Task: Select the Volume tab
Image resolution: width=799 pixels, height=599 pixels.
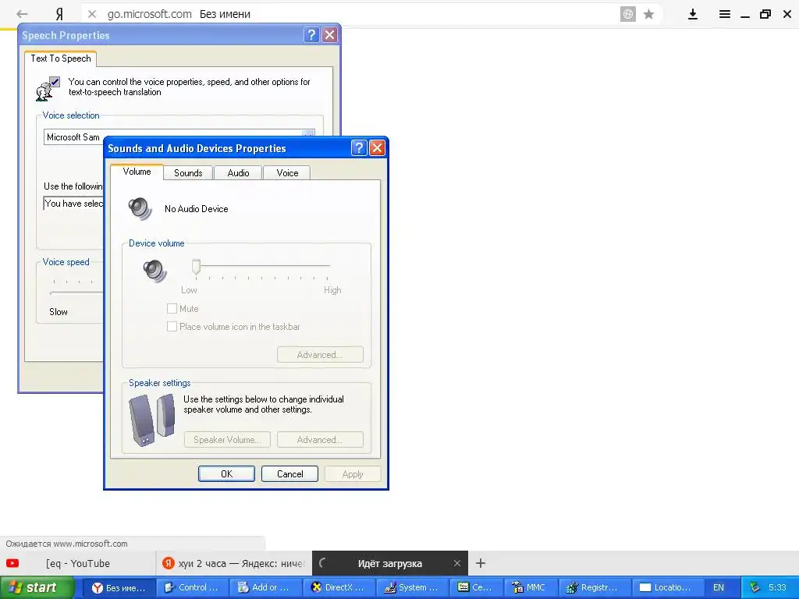Action: point(137,172)
